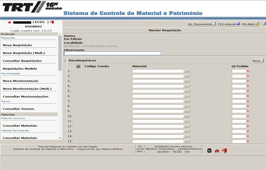266x170 pixels.
Task: Remove item row 1 with red icon
Action: click(x=248, y=71)
